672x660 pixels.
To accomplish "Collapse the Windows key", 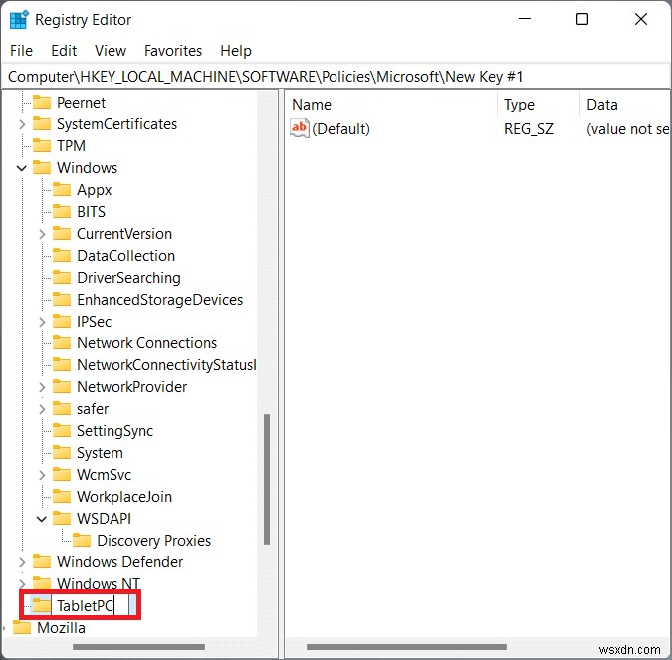I will coord(22,168).
